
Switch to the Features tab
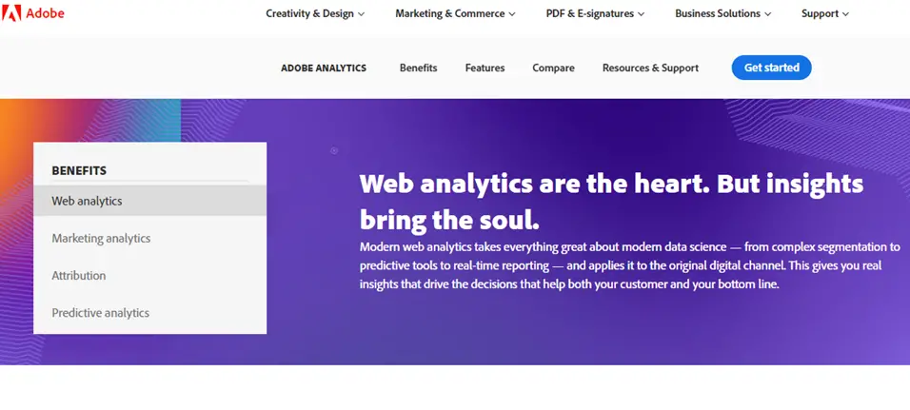485,68
